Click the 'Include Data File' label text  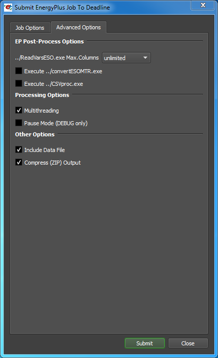44,150
